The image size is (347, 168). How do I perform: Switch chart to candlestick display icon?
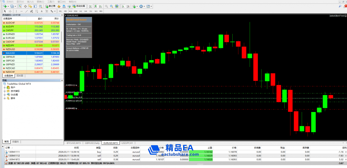click(95, 6)
